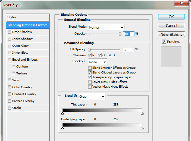Enable the Color Overlay checkbox
Image resolution: width=191 pixels, height=141 pixels.
9,87
